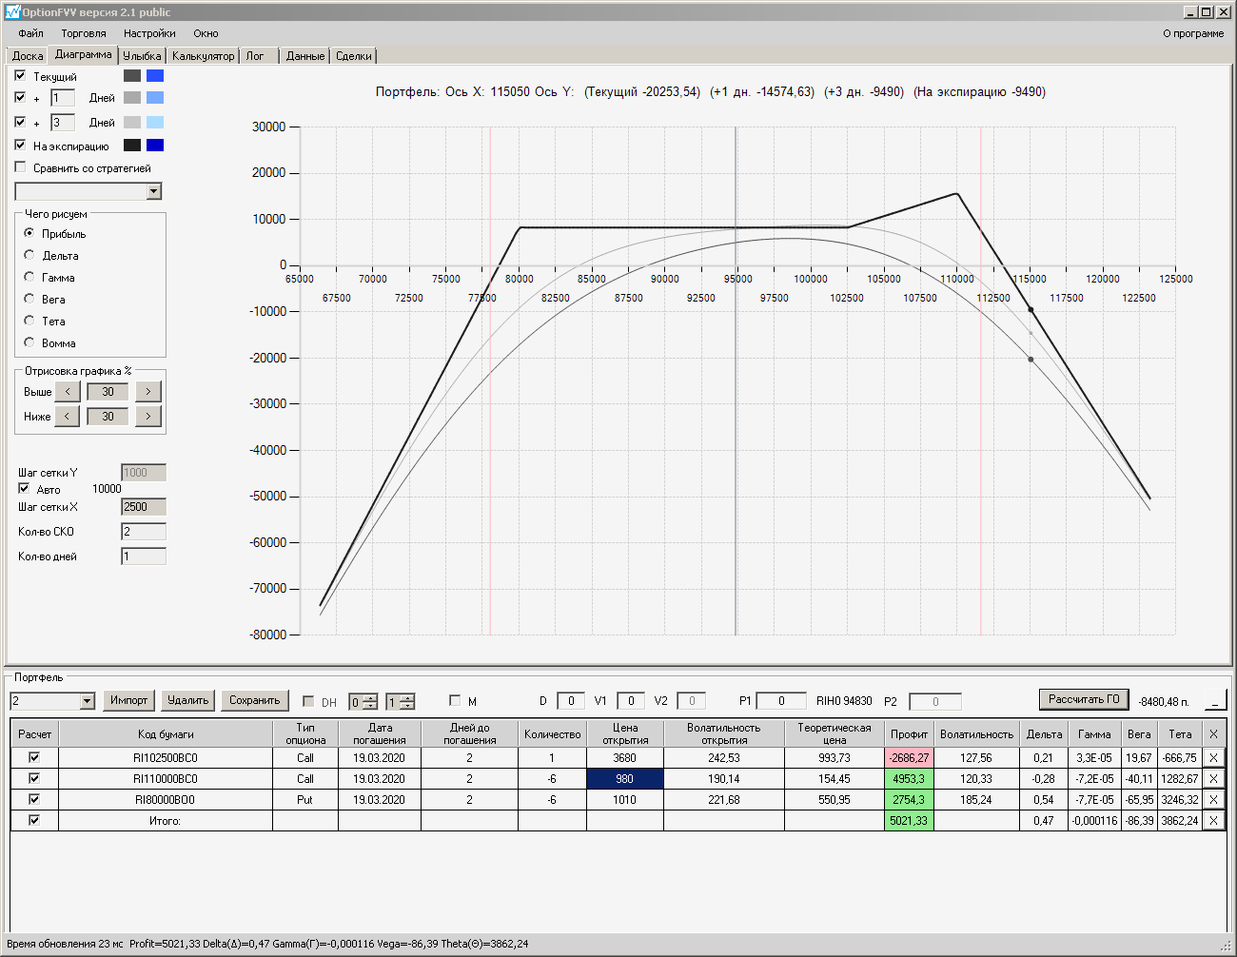Switch to the Улыбка tab

click(x=143, y=56)
